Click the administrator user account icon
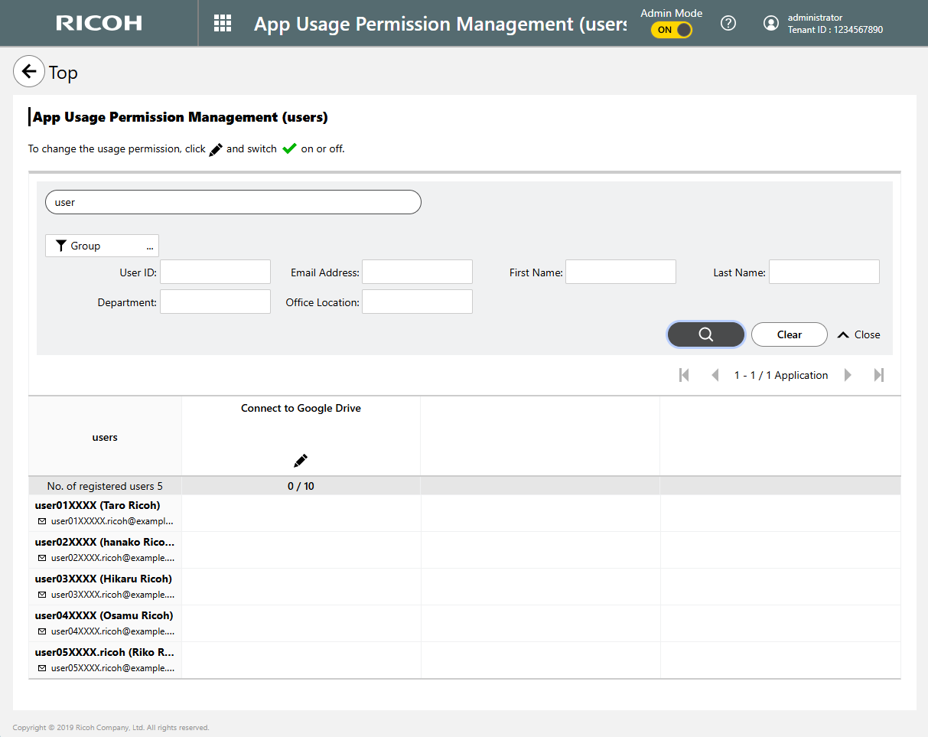This screenshot has height=737, width=928. click(x=771, y=23)
